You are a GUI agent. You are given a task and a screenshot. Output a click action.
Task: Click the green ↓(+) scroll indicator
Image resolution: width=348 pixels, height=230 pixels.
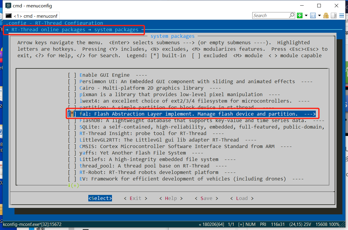coord(74,185)
